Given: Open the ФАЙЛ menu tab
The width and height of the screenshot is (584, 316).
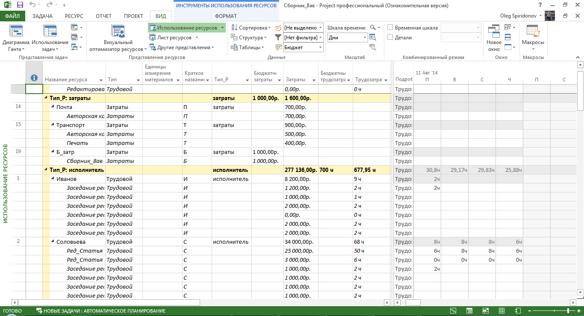Looking at the screenshot, I should [x=13, y=16].
